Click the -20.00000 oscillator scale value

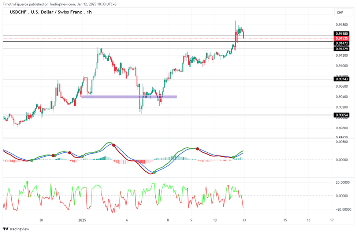343,209
